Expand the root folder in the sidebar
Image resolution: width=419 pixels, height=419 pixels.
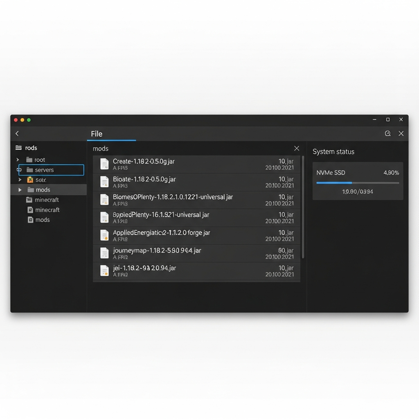17,160
